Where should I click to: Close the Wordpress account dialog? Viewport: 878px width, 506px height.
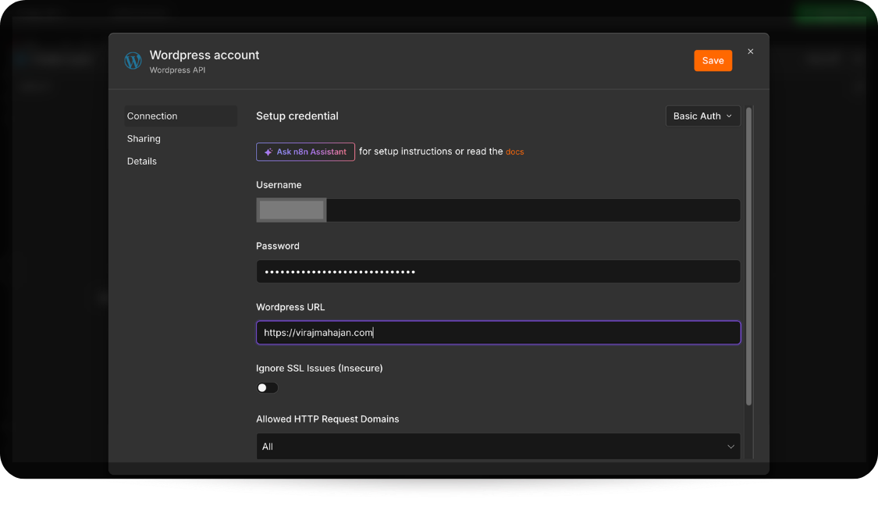coord(750,52)
